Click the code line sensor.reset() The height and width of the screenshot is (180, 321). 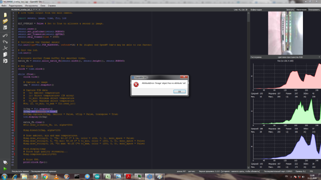point(27,29)
